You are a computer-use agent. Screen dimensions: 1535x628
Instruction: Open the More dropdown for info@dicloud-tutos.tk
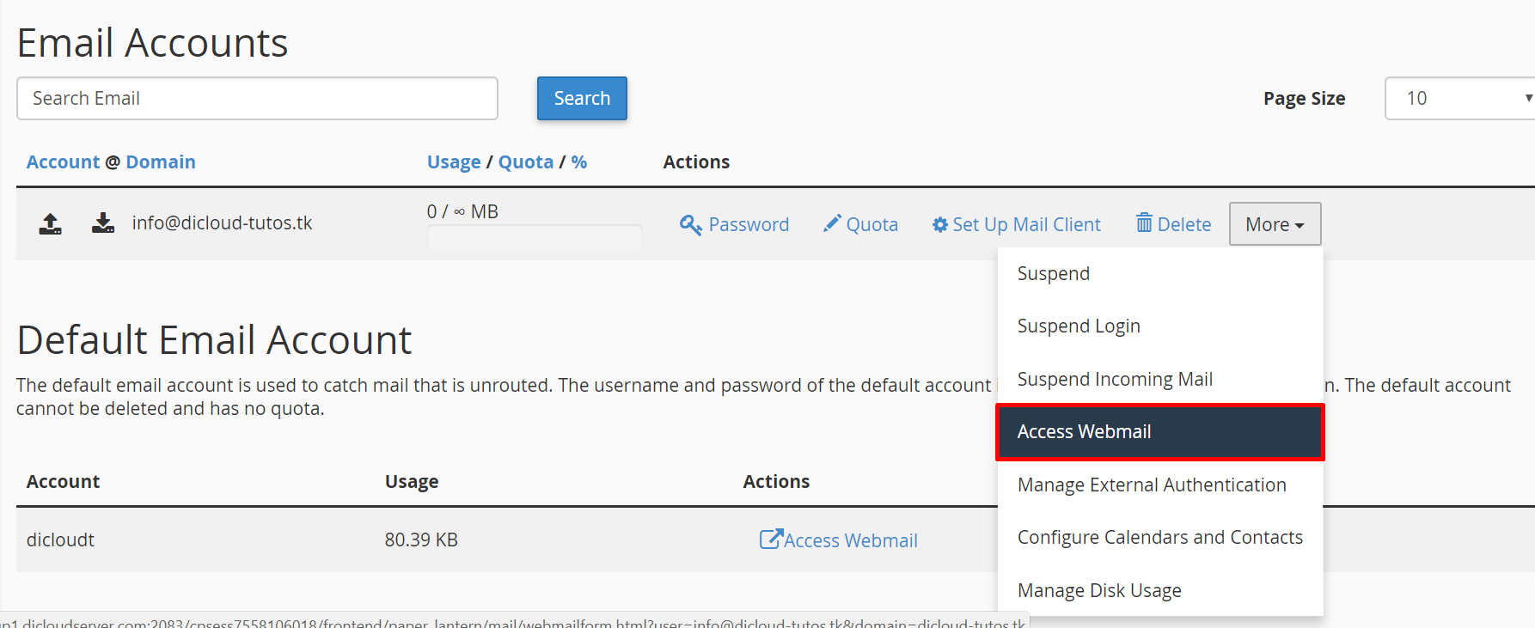tap(1275, 224)
